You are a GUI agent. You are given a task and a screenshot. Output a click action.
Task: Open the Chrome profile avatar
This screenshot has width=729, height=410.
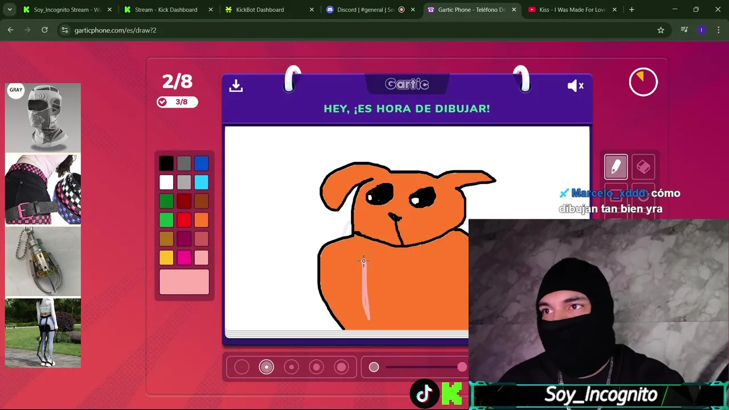(x=701, y=30)
